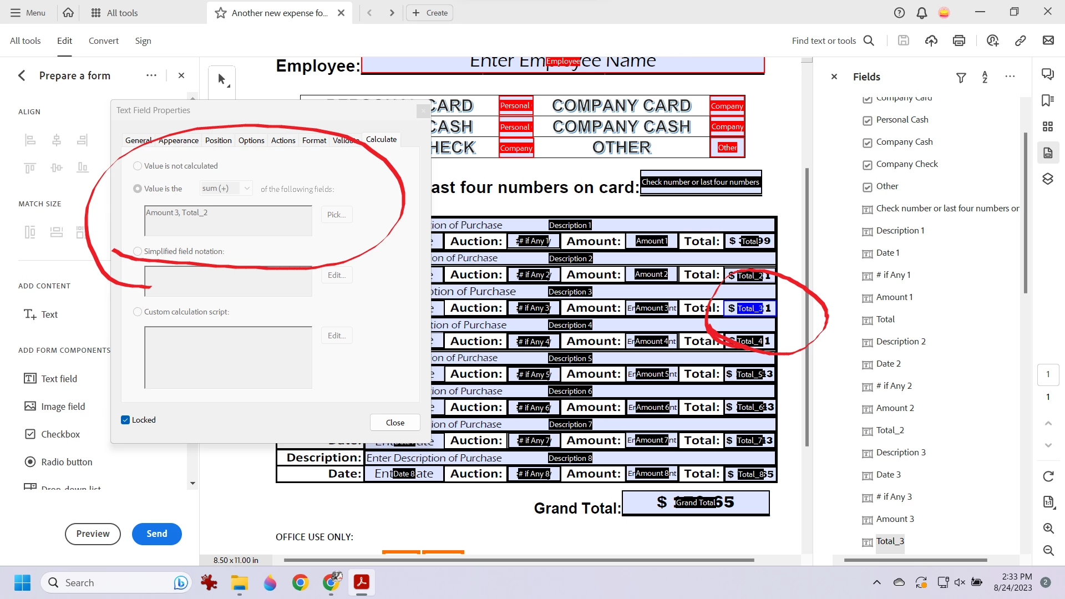1065x599 pixels.
Task: Click the print icon in toolbar
Action: [959, 40]
